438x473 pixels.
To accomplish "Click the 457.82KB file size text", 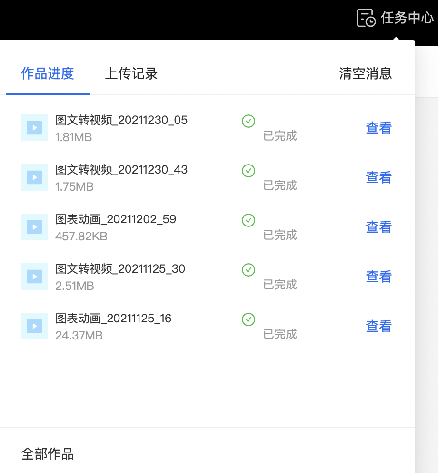I will click(x=81, y=236).
